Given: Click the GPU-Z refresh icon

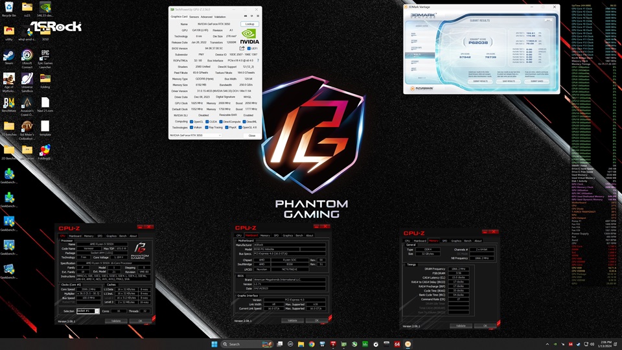Looking at the screenshot, I should click(251, 16).
